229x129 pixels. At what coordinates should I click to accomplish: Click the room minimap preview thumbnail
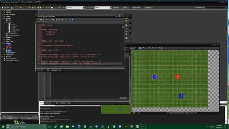point(116,109)
